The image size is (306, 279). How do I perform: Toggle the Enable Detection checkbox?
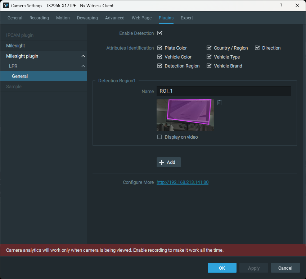pyautogui.click(x=160, y=33)
